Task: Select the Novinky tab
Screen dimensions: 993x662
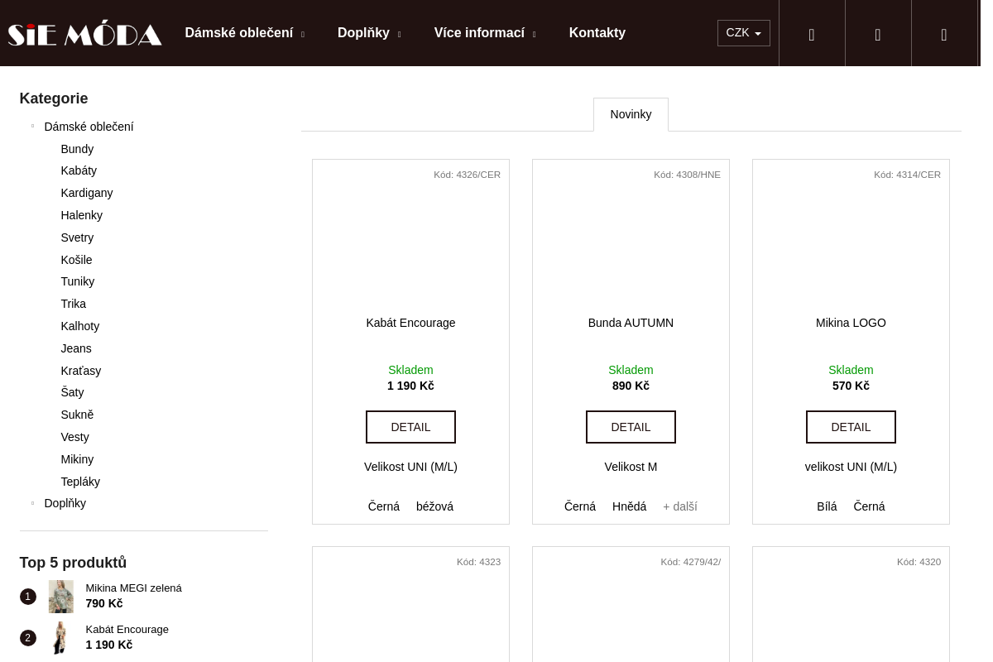Action: click(x=631, y=114)
